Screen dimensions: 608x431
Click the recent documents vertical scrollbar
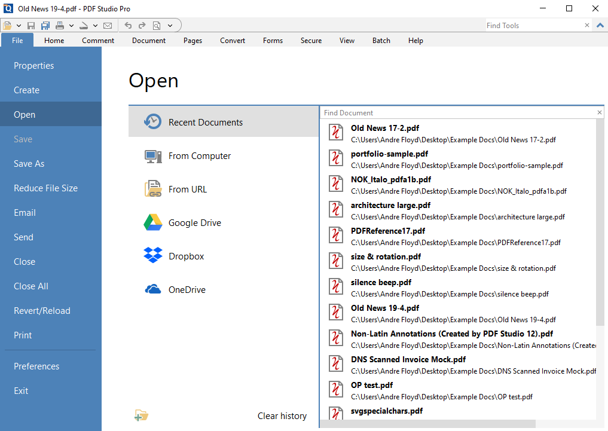coord(600,222)
